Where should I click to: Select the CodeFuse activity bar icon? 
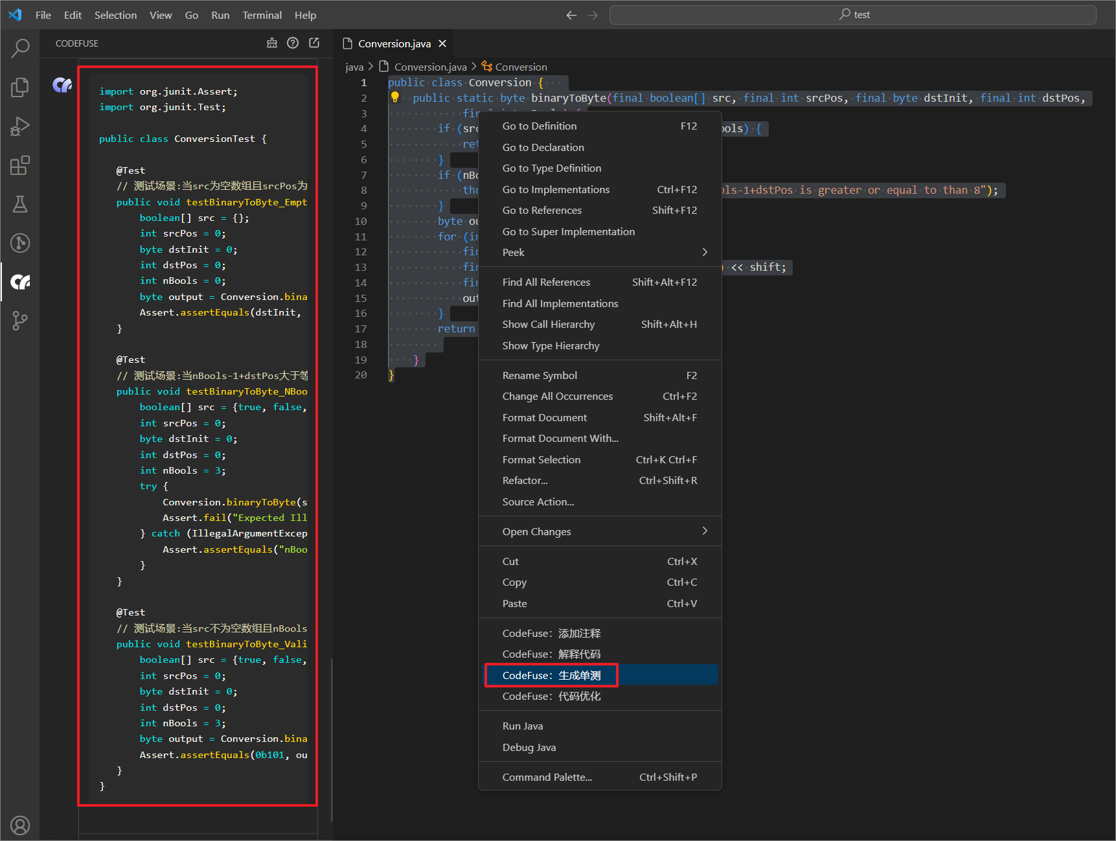(20, 282)
